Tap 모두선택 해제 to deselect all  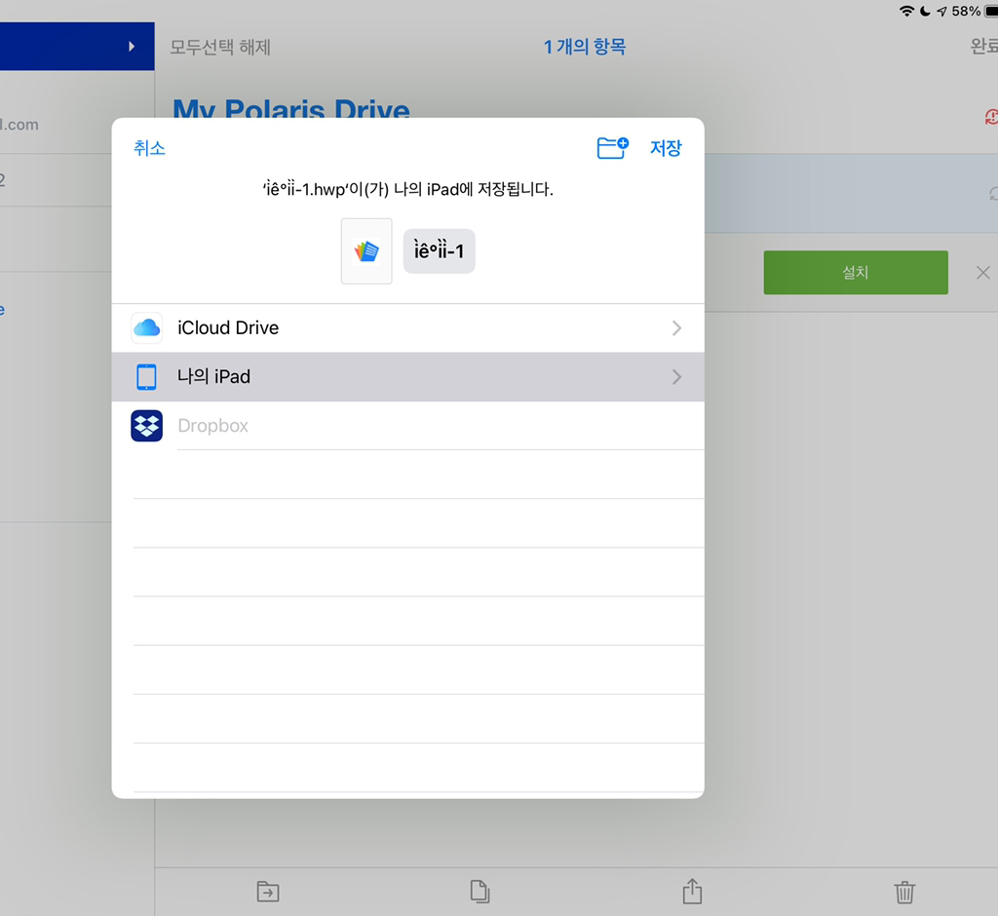220,47
